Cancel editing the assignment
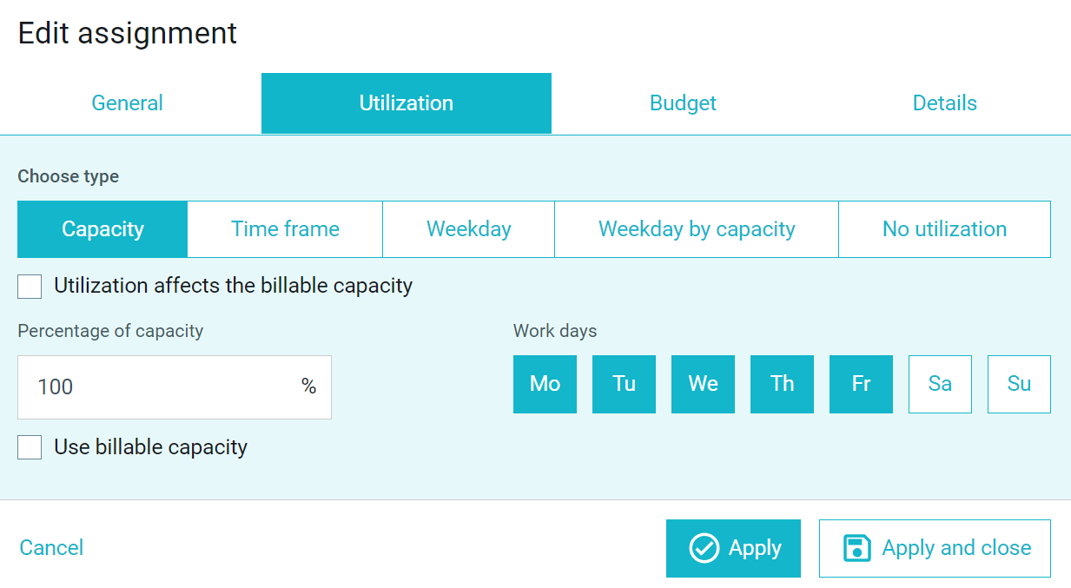1071x588 pixels. [x=51, y=548]
